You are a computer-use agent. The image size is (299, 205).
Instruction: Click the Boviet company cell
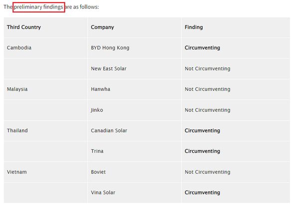point(99,172)
